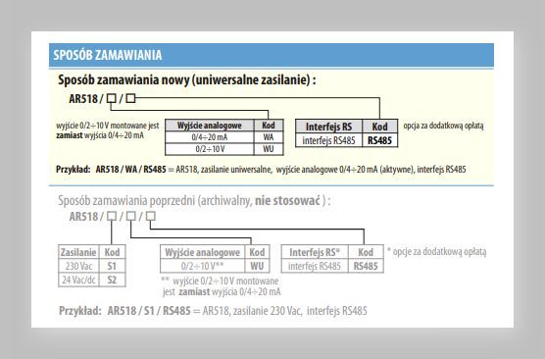
Task: Select the '24 Vac/dc' cell
Action: [78, 280]
